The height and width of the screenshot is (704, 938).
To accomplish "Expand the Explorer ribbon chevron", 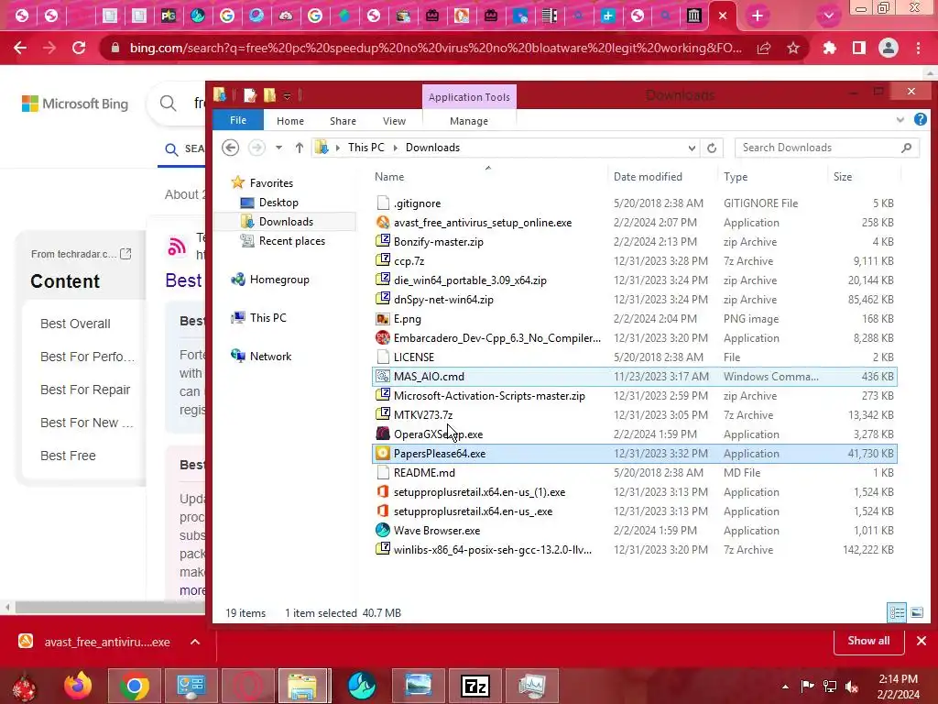I will click(x=900, y=120).
